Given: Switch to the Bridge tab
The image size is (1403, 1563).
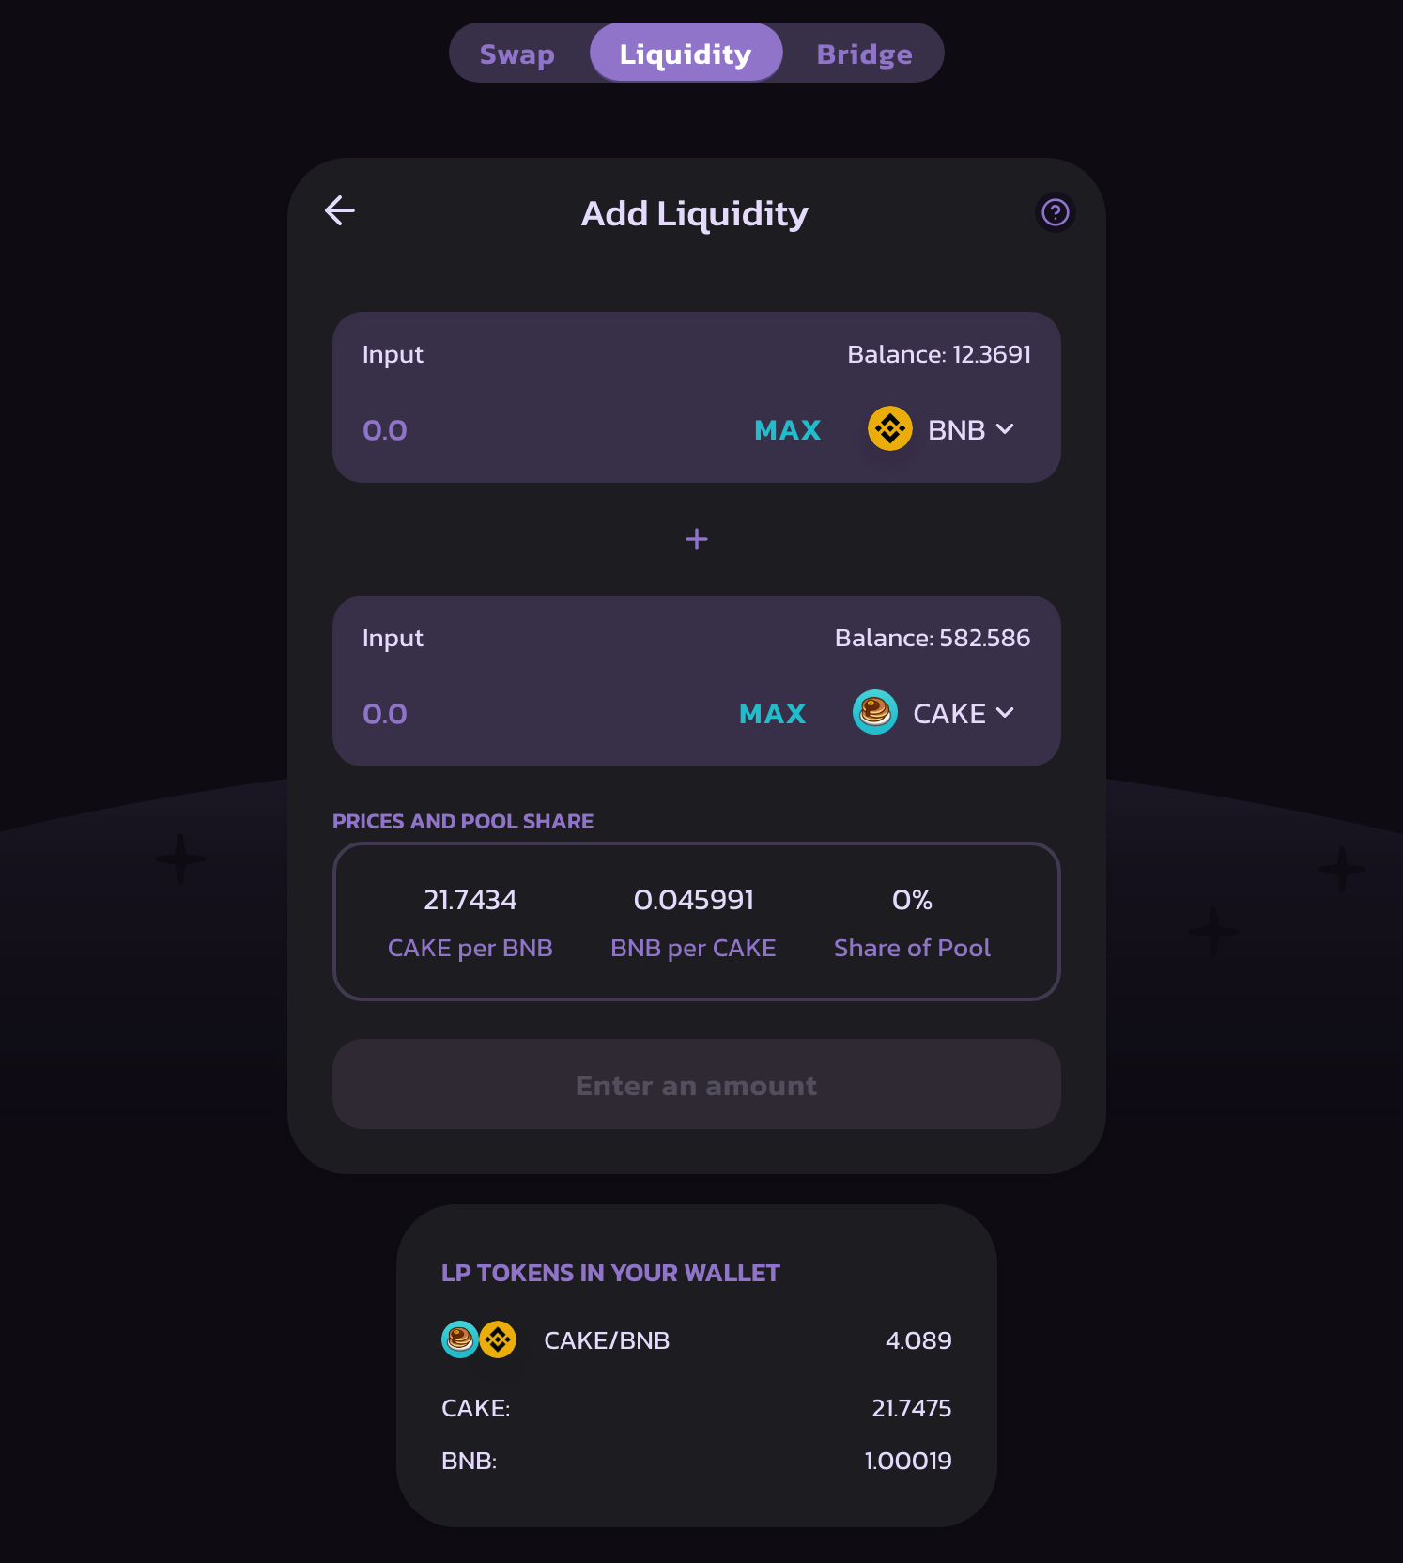Looking at the screenshot, I should click(x=864, y=54).
